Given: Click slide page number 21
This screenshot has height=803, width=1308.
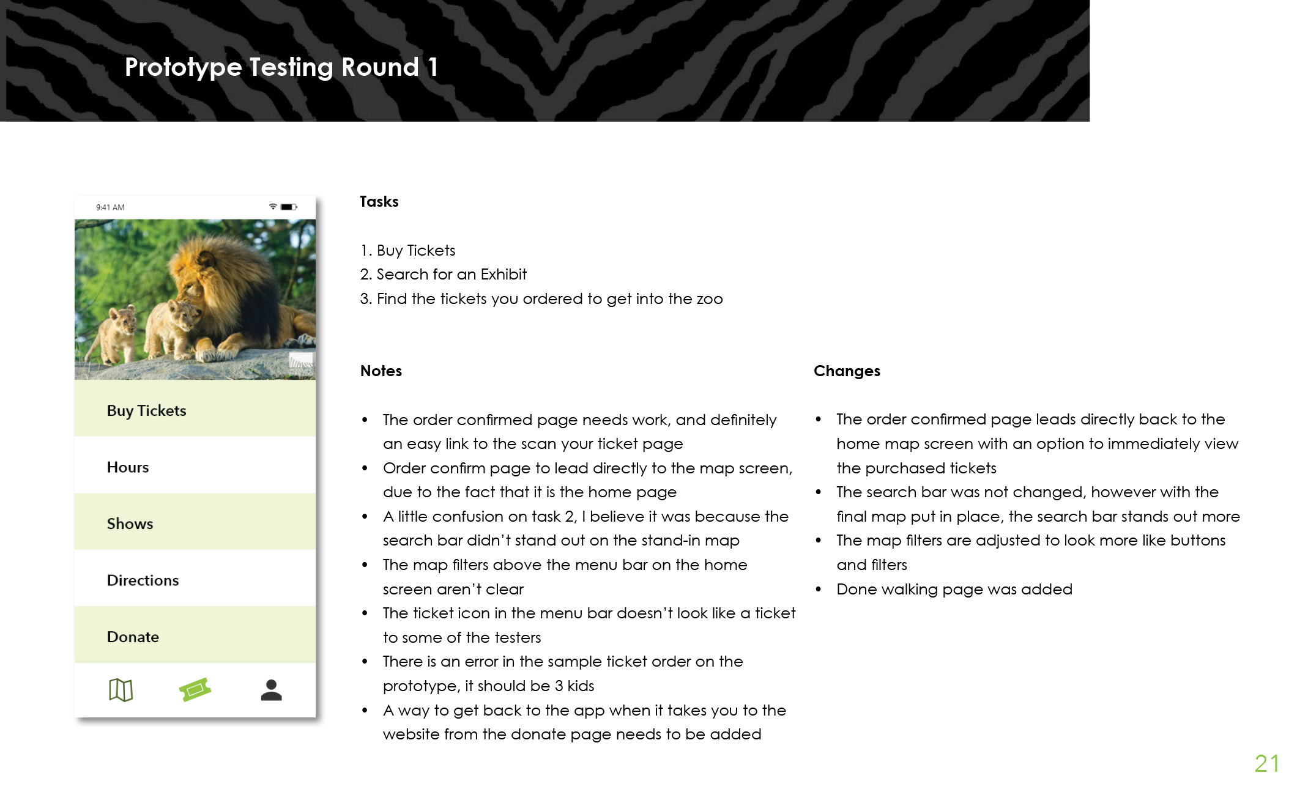Looking at the screenshot, I should tap(1266, 763).
